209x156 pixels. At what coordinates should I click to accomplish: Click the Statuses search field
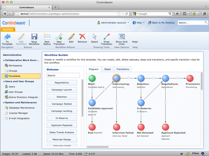[63, 75]
